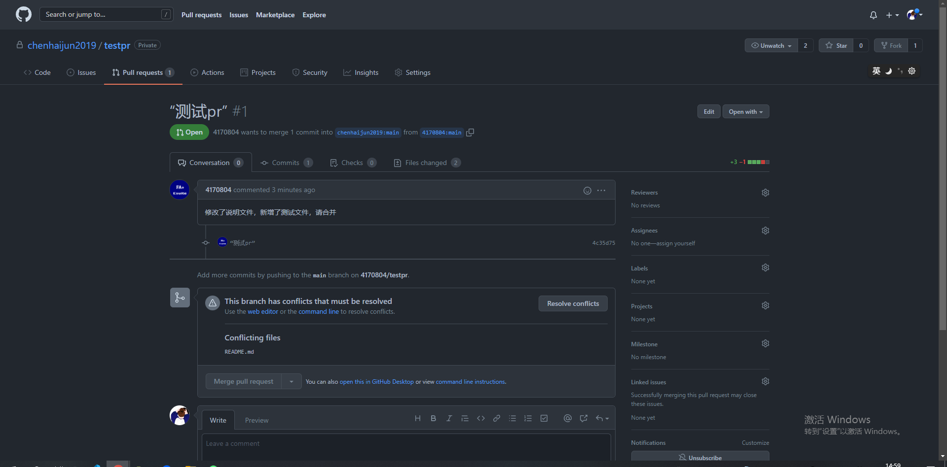Image resolution: width=947 pixels, height=467 pixels.
Task: Open repository Settings tab
Action: (413, 72)
